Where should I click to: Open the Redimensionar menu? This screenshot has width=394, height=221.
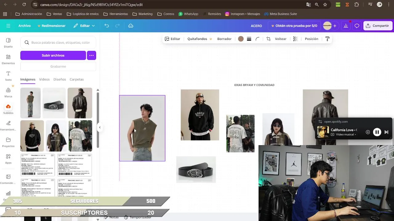[51, 26]
